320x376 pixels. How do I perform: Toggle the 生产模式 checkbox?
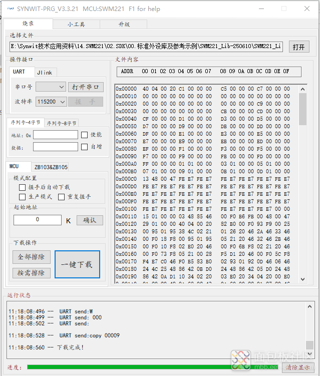pos(22,197)
